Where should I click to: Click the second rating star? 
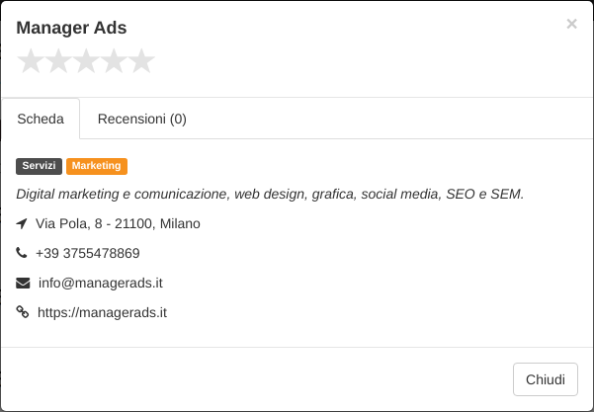tap(58, 61)
